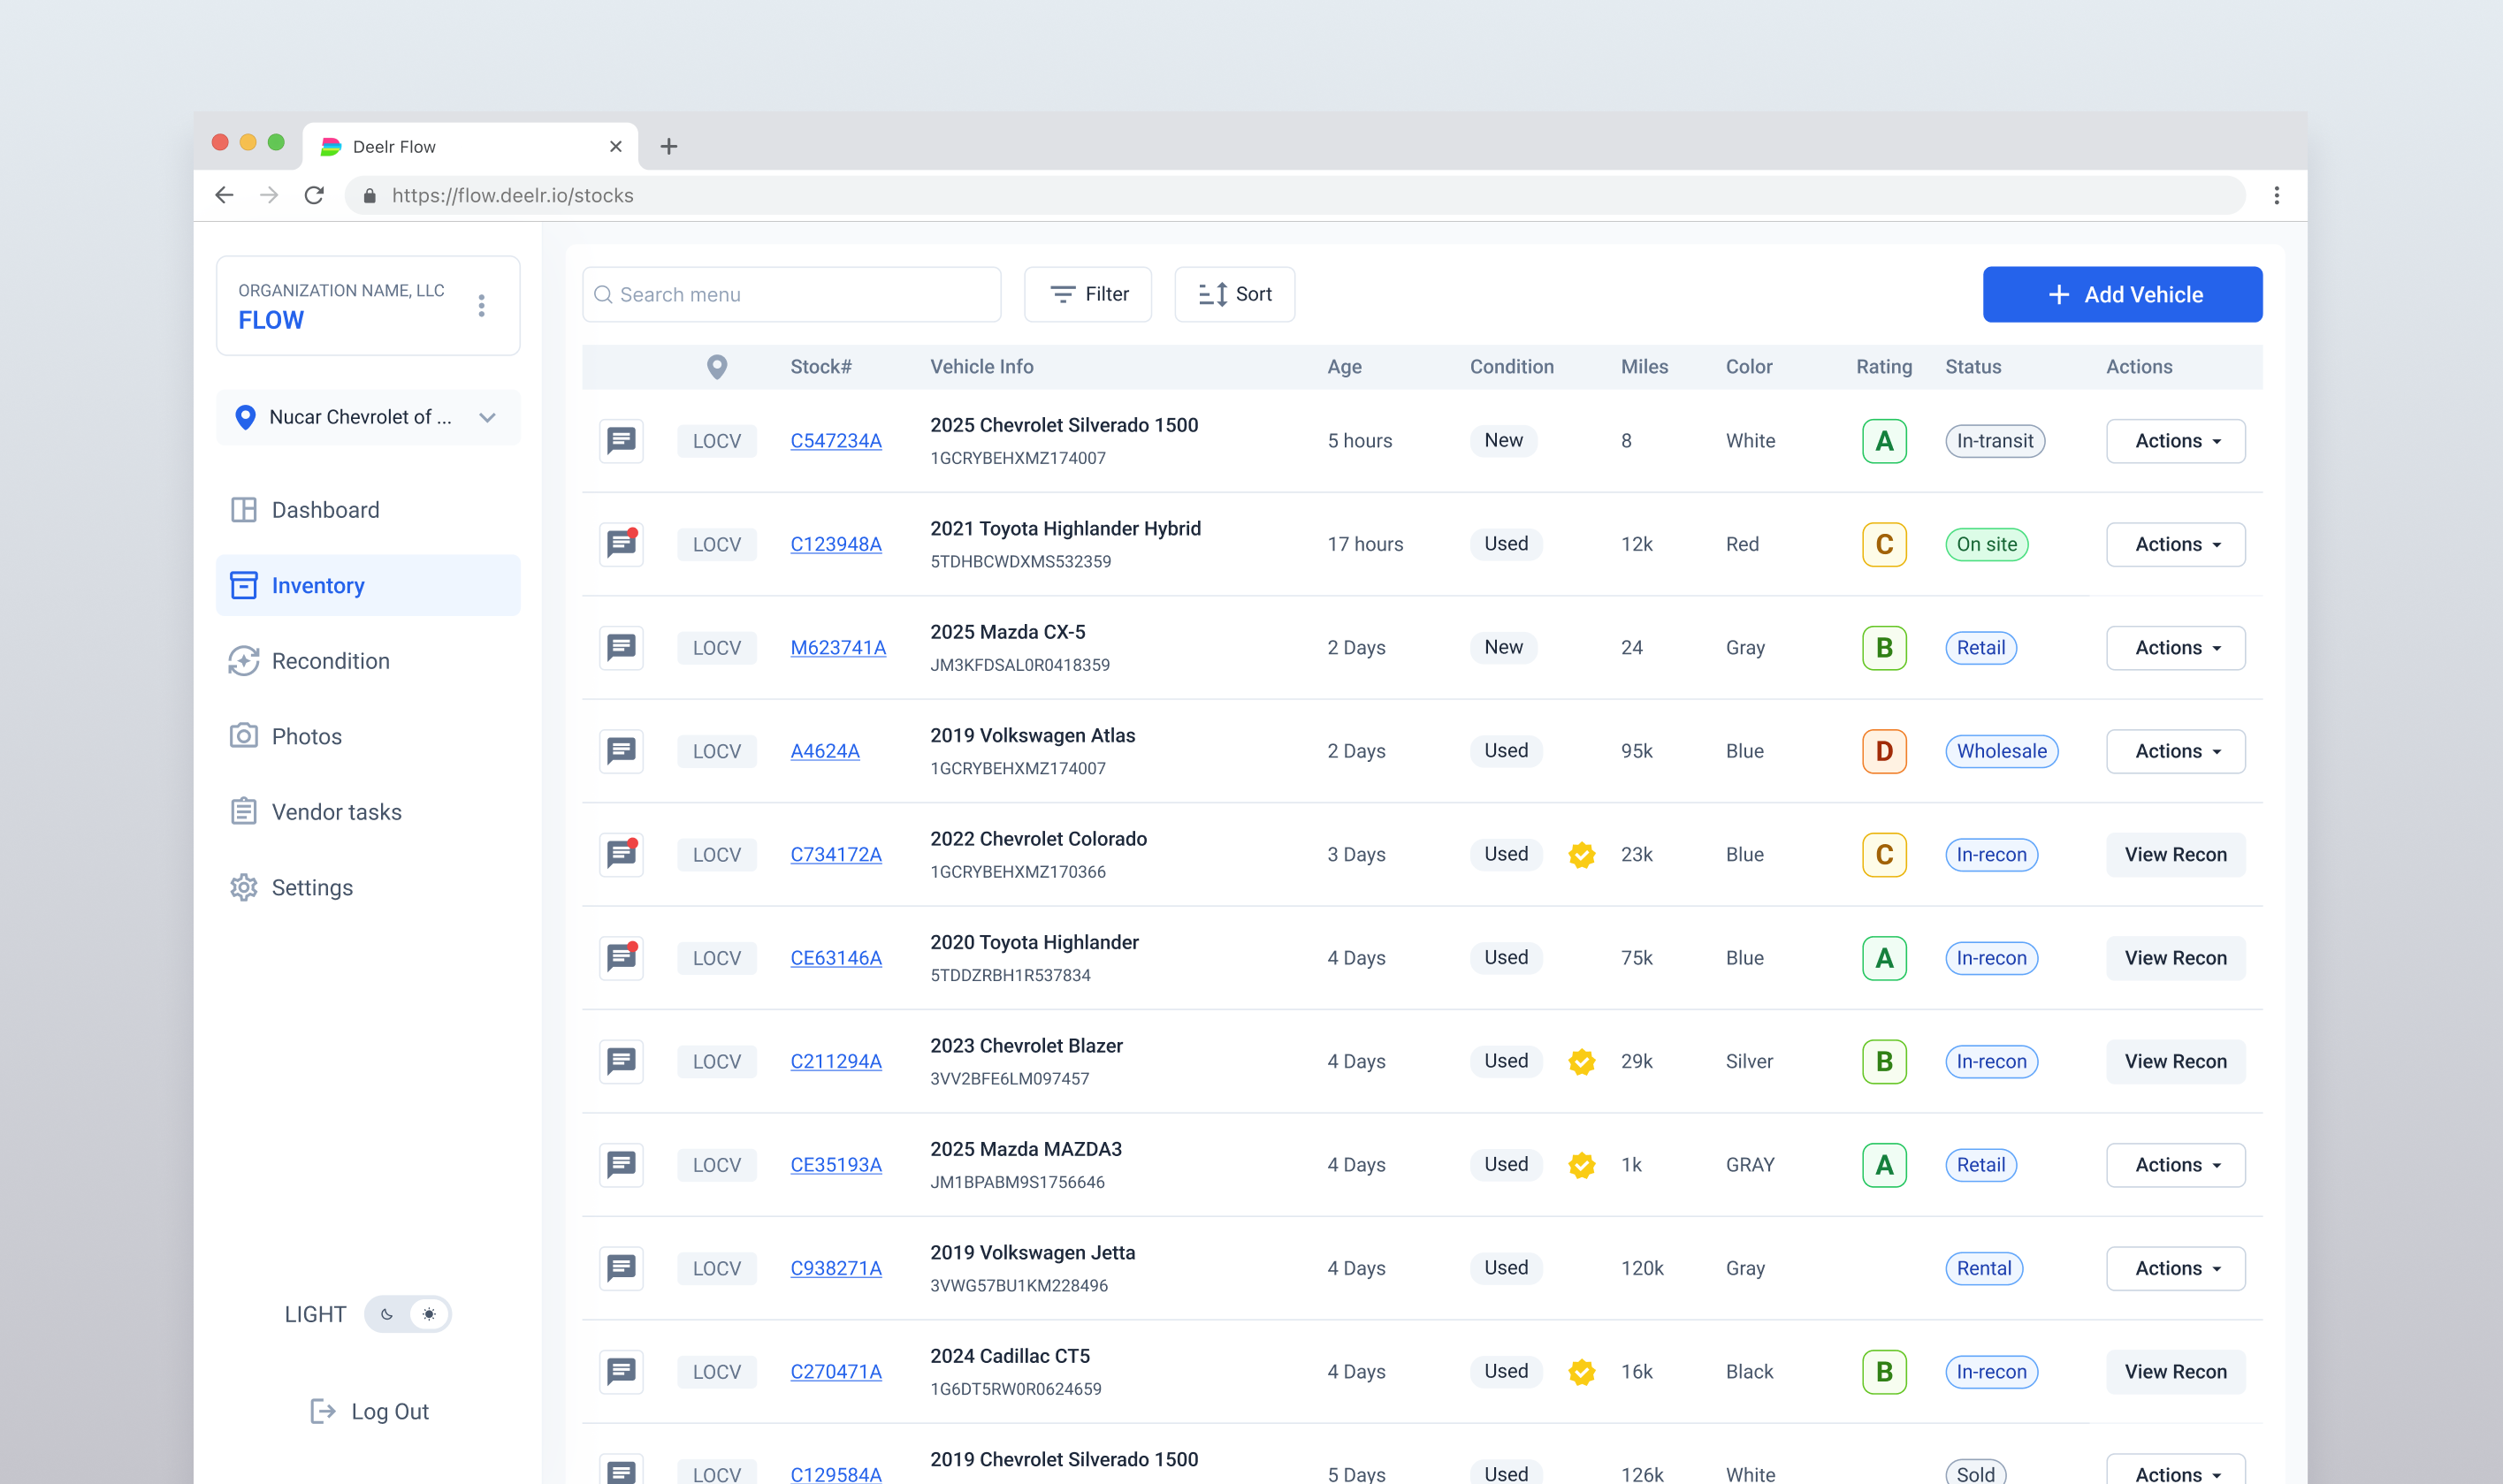This screenshot has width=2503, height=1484.
Task: Open organization three-dot options menu
Action: pyautogui.click(x=482, y=305)
